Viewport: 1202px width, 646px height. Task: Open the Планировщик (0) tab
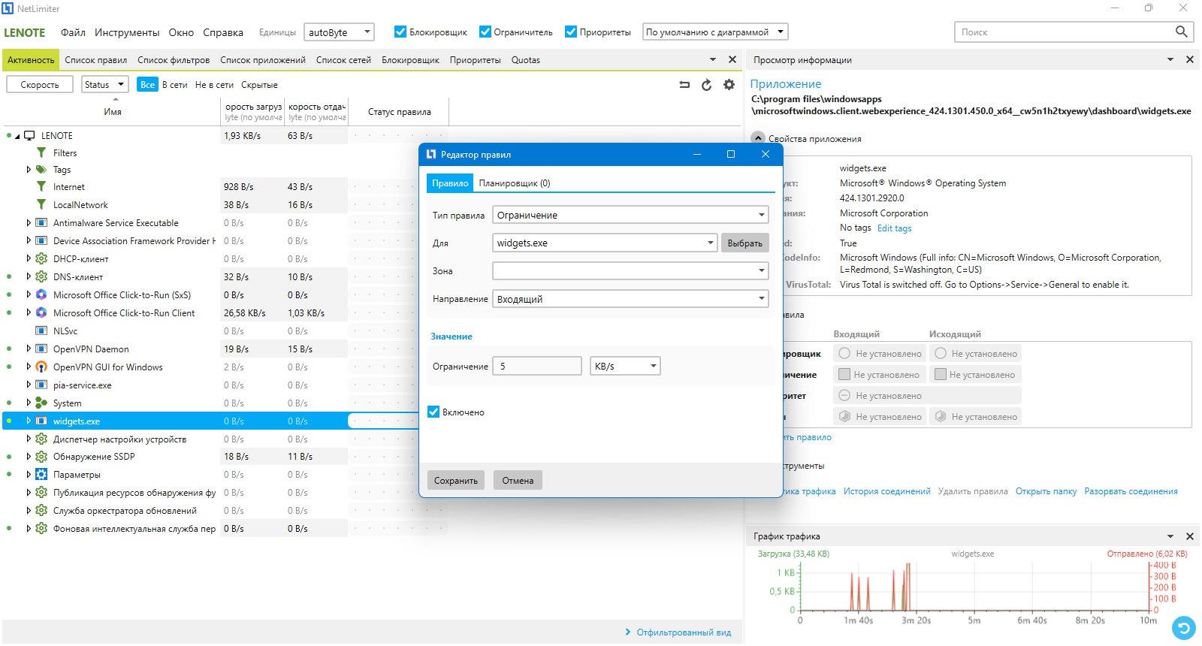click(x=515, y=183)
